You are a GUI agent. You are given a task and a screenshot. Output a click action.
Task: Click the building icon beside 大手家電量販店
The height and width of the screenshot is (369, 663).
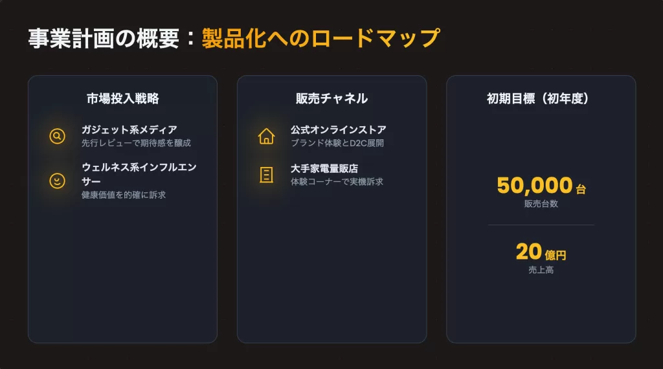coord(266,175)
